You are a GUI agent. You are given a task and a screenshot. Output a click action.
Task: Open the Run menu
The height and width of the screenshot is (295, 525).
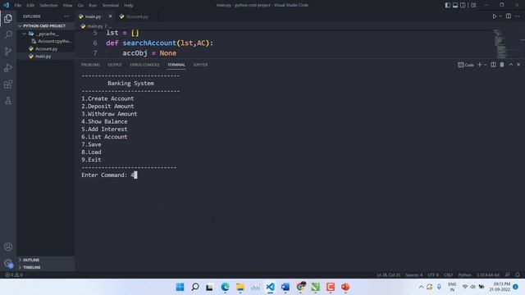coord(93,5)
